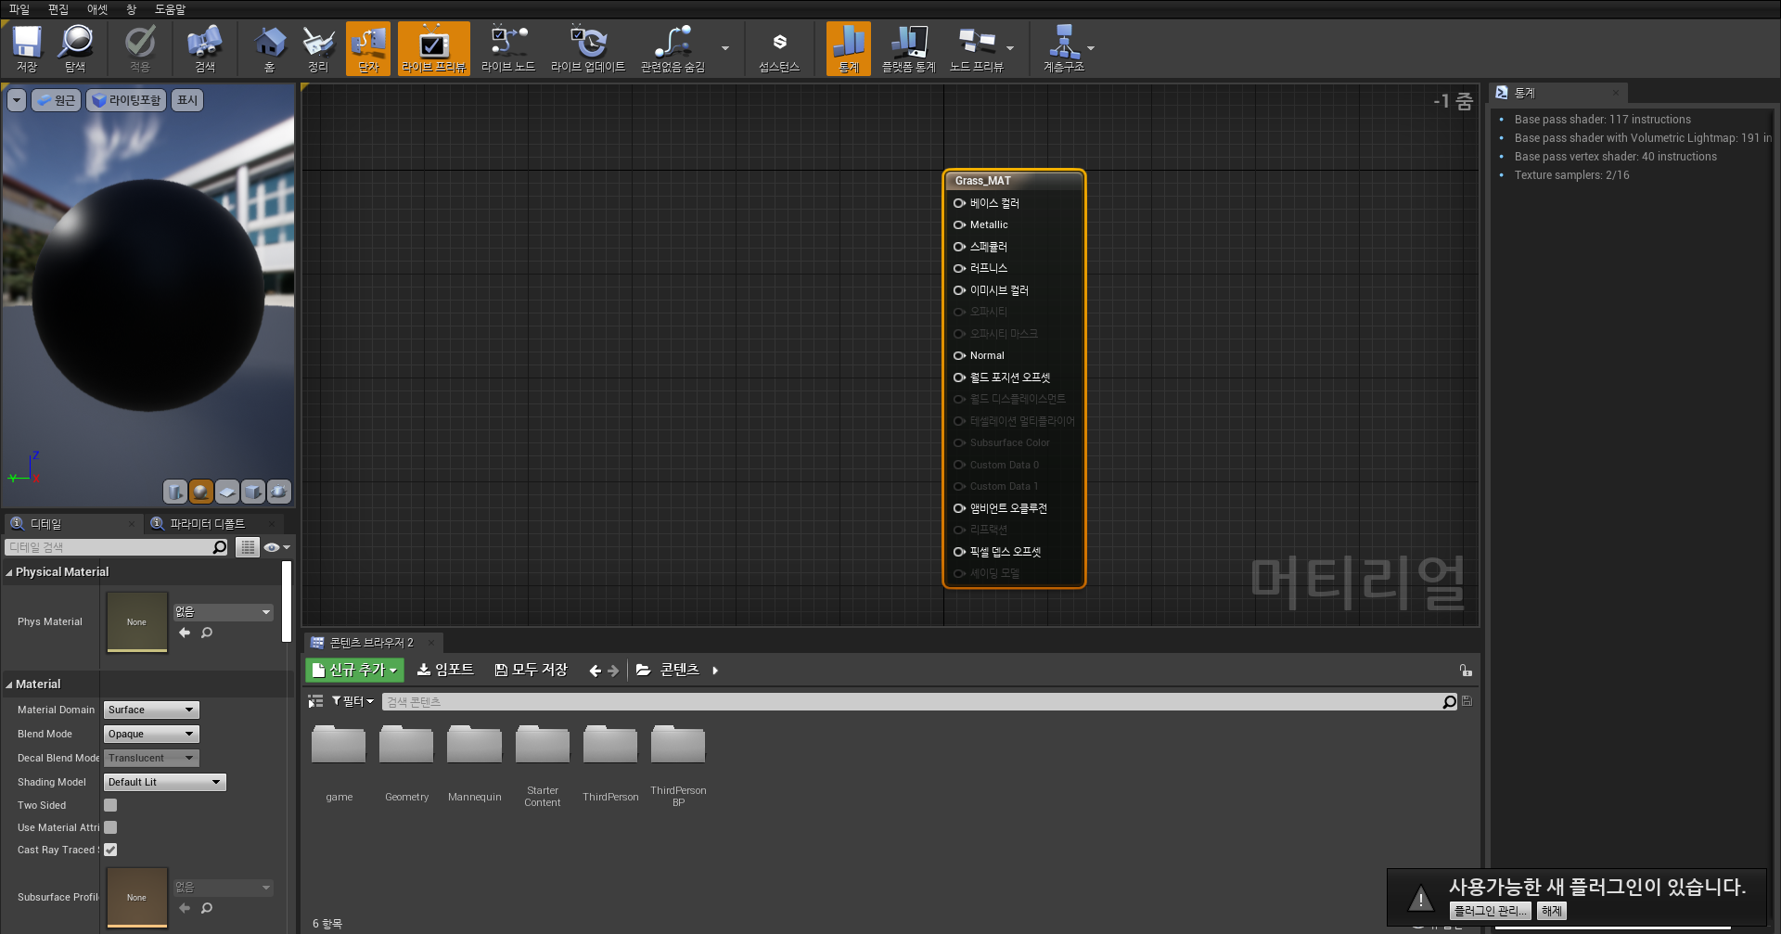Click the Phys Material None thumbnail
This screenshot has height=934, width=1781.
[x=137, y=622]
